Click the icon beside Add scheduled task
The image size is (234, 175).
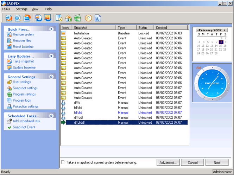pyautogui.click(x=9, y=121)
